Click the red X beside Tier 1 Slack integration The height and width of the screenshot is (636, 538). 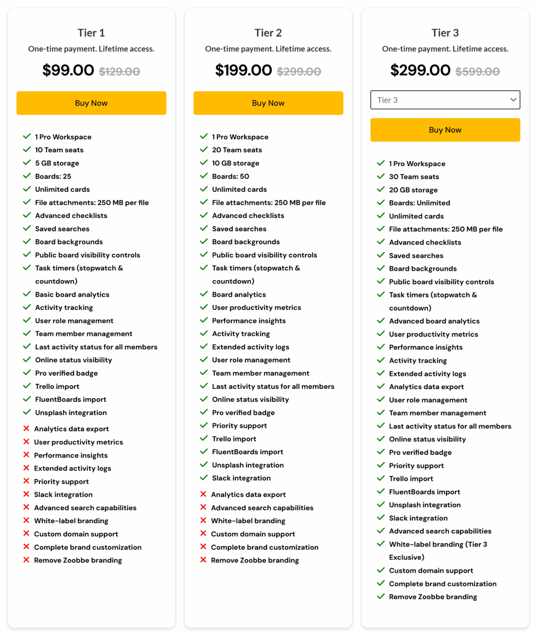[x=26, y=494]
